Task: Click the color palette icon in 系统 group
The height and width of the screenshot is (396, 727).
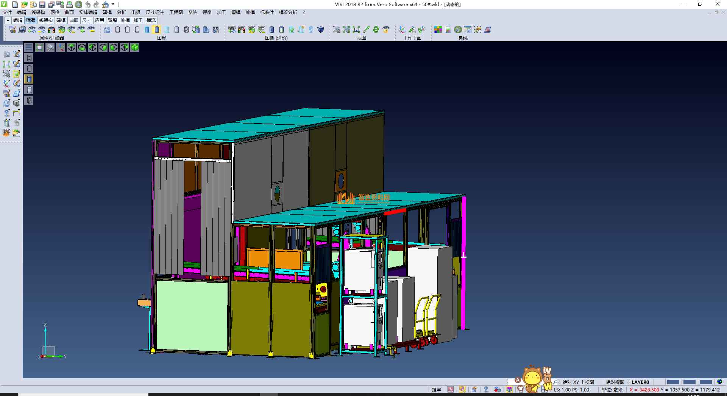Action: (x=438, y=30)
